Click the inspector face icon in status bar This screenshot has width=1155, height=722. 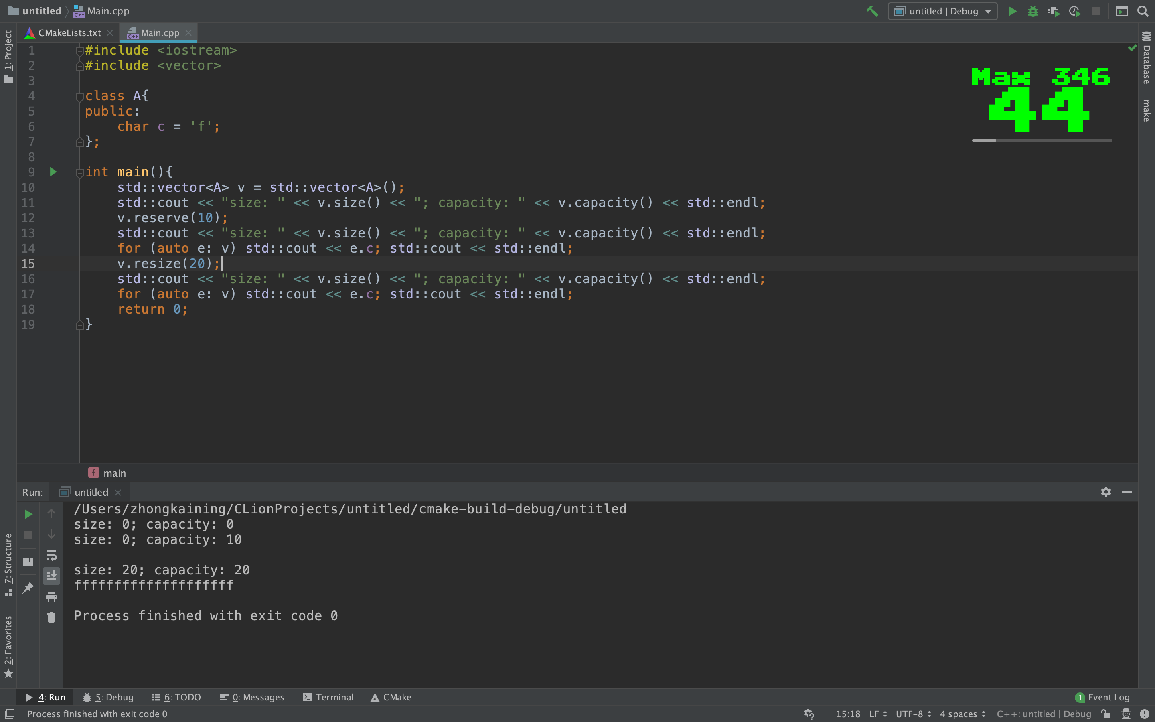pos(1126,714)
